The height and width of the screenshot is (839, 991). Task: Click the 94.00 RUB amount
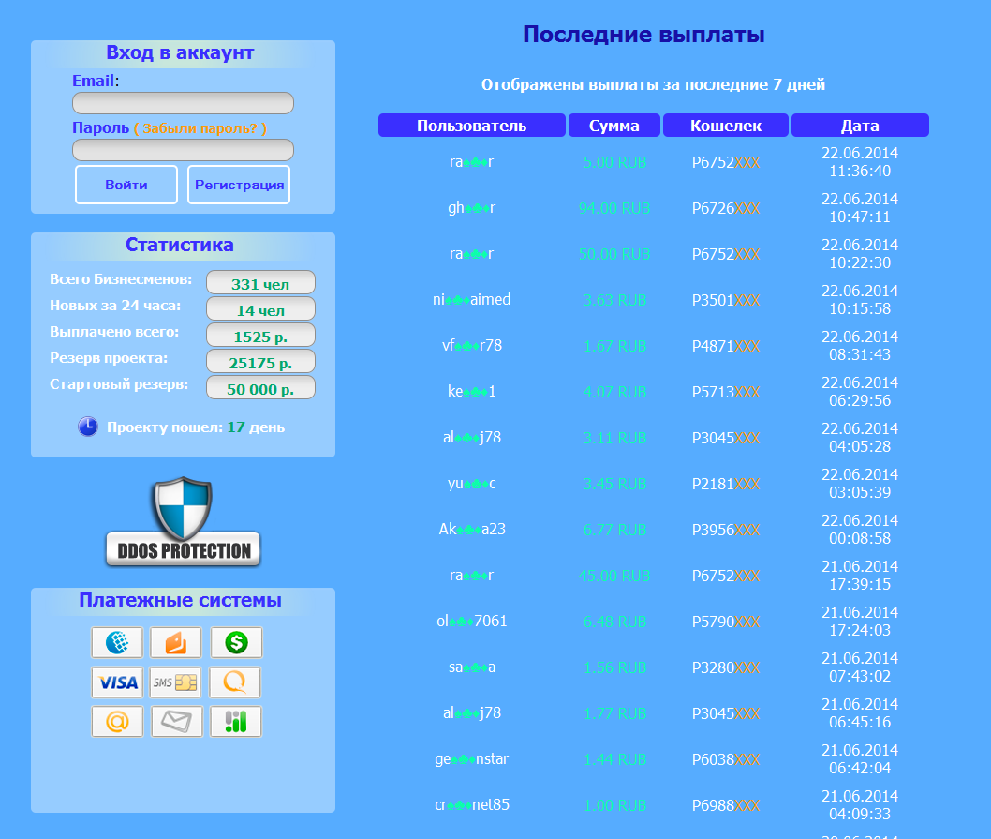pyautogui.click(x=614, y=209)
